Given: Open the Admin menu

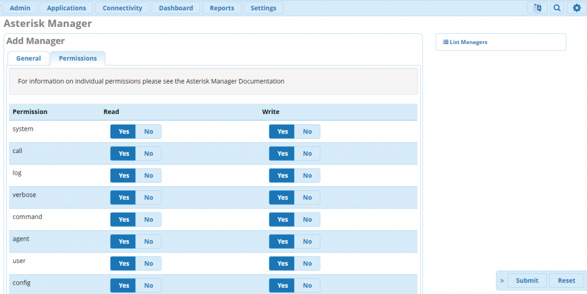Looking at the screenshot, I should click(x=20, y=8).
